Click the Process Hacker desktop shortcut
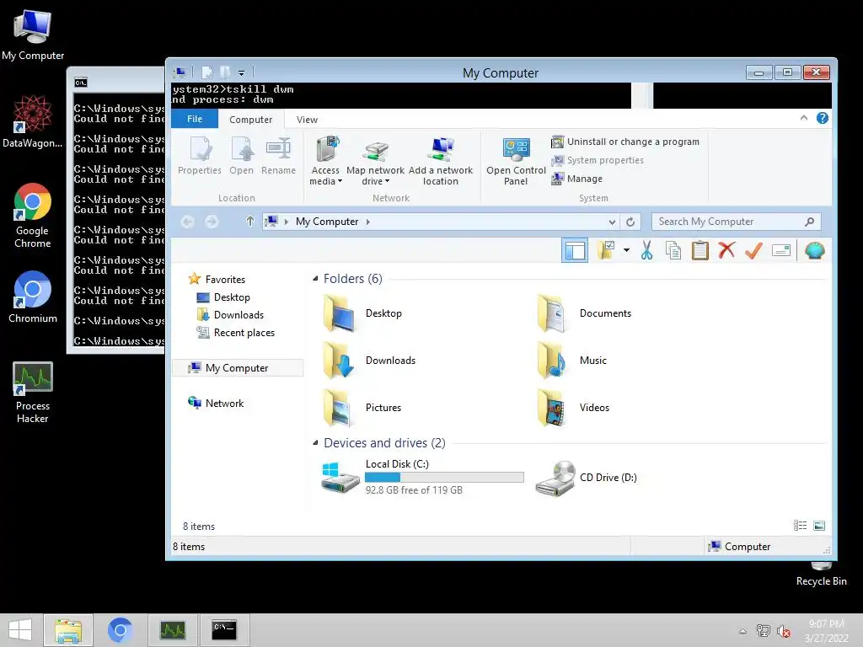The height and width of the screenshot is (647, 863). coord(33,393)
